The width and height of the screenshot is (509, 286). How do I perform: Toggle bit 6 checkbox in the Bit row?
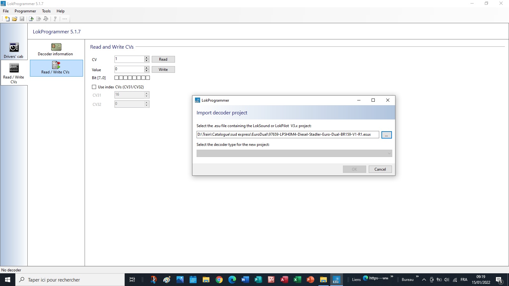click(x=121, y=78)
